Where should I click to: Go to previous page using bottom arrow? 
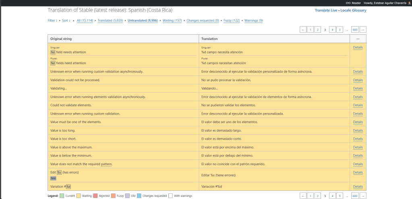(303, 196)
